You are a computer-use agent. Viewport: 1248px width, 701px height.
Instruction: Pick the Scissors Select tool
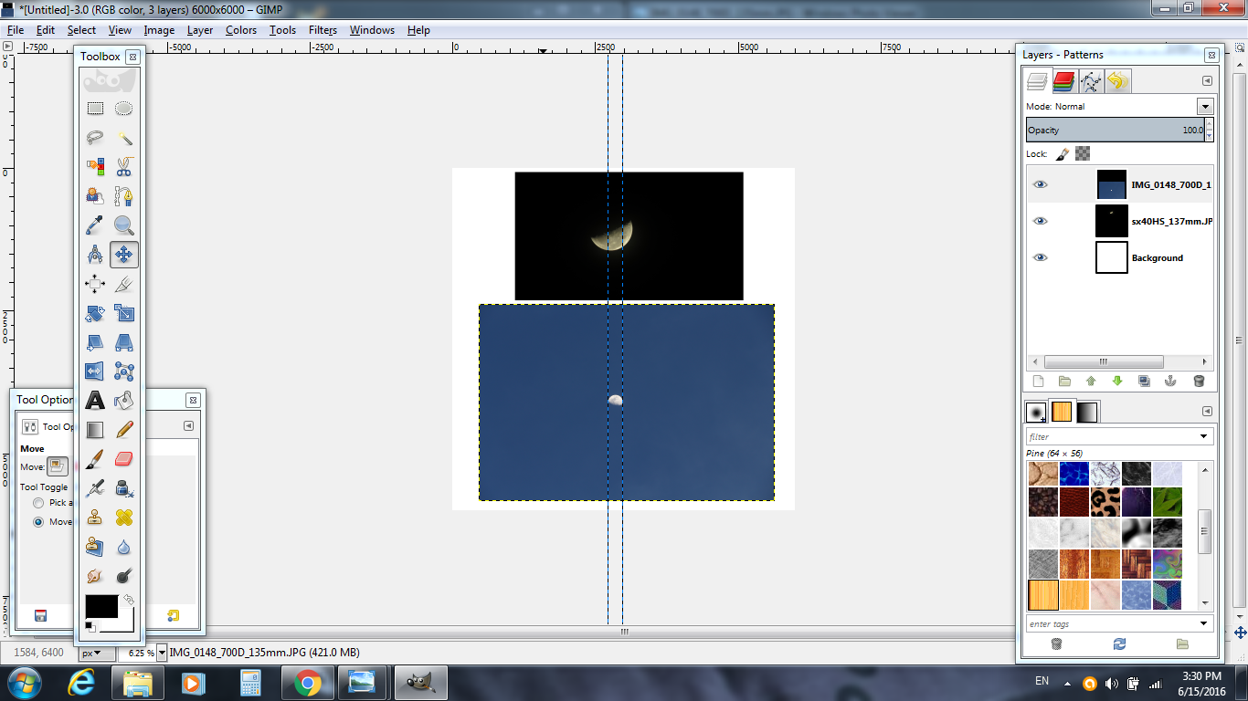click(124, 167)
